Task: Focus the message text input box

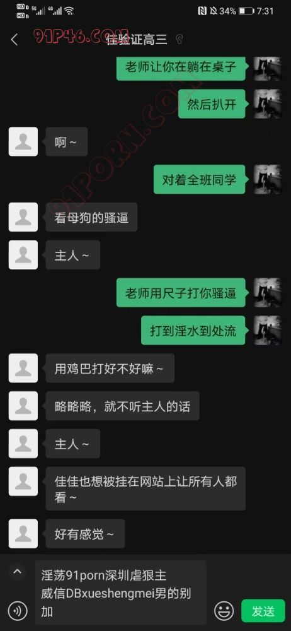Action: [120, 593]
